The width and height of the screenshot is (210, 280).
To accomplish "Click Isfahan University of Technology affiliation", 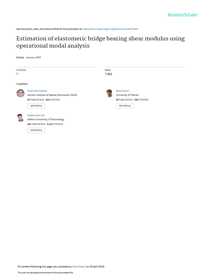I will [46, 119].
